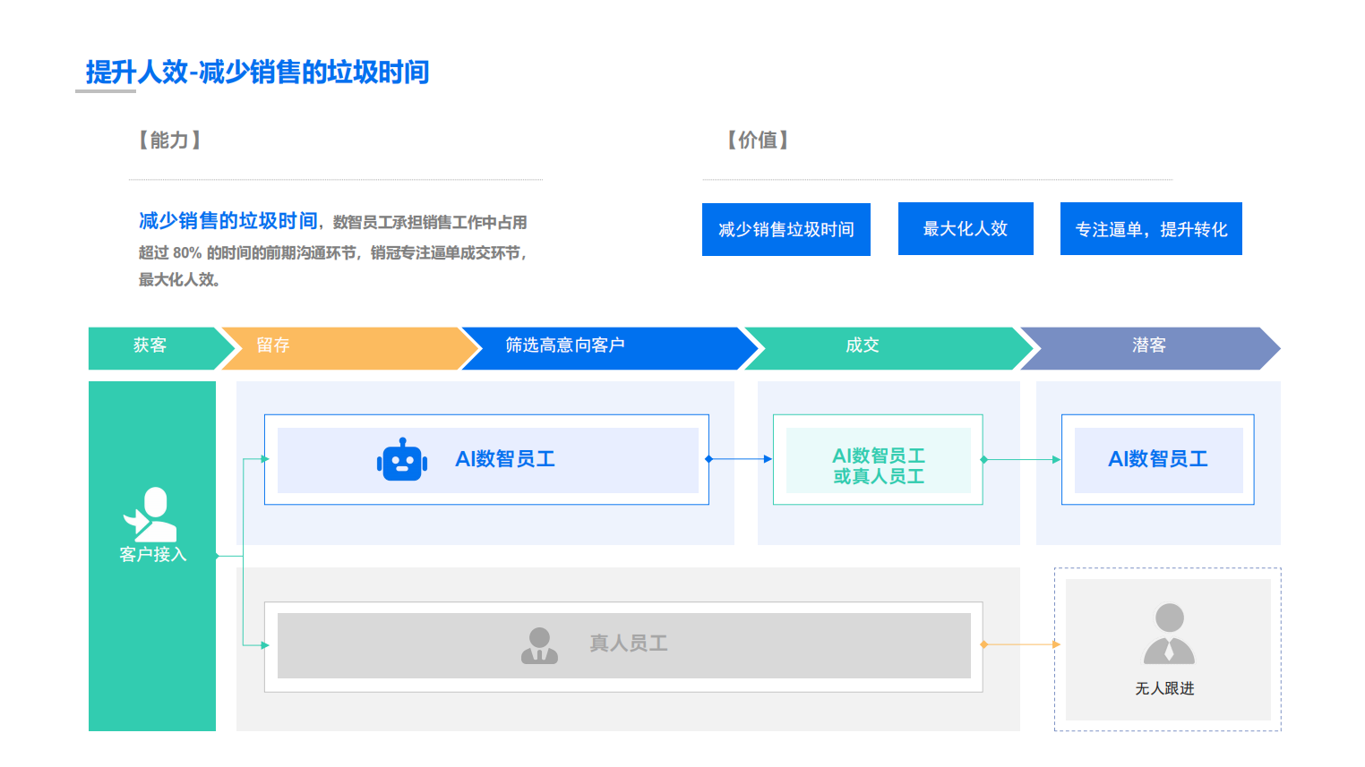Select the 留存 stage tab

pyautogui.click(x=271, y=347)
